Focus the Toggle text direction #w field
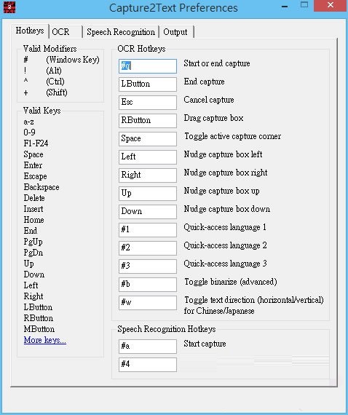Screen dimensions: 348x415 point(148,303)
